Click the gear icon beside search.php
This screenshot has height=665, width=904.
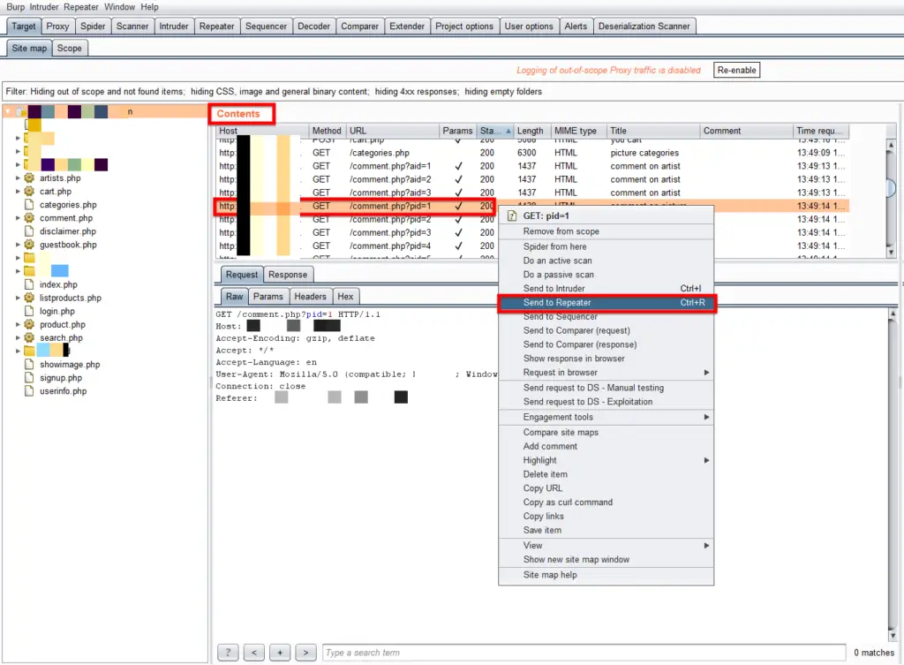pyautogui.click(x=29, y=337)
